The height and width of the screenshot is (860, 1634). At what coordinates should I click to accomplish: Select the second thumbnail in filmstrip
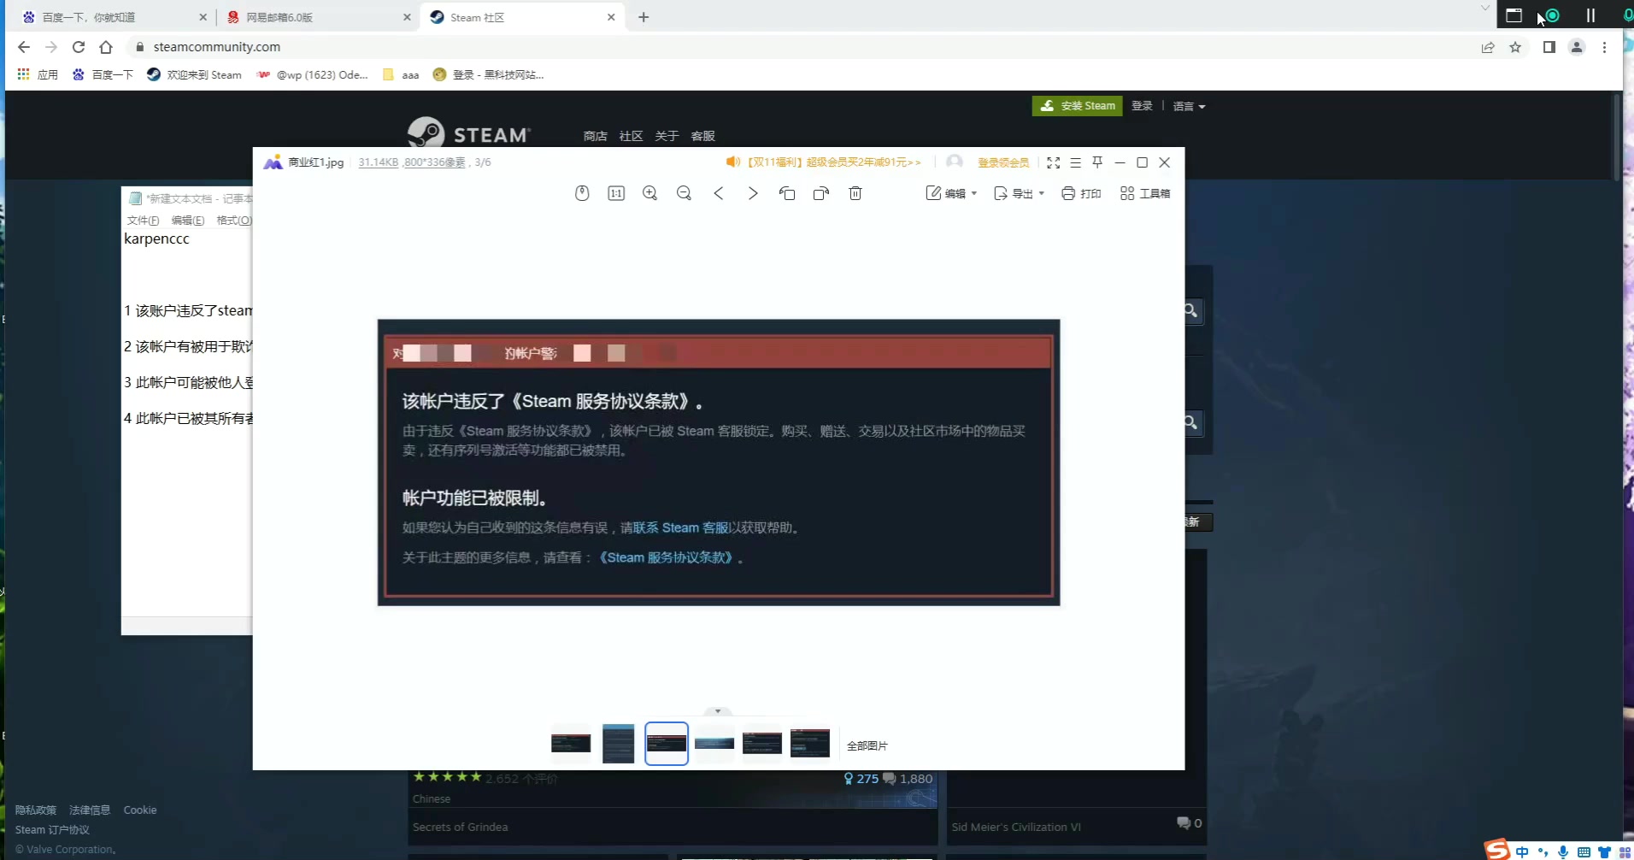pyautogui.click(x=619, y=744)
